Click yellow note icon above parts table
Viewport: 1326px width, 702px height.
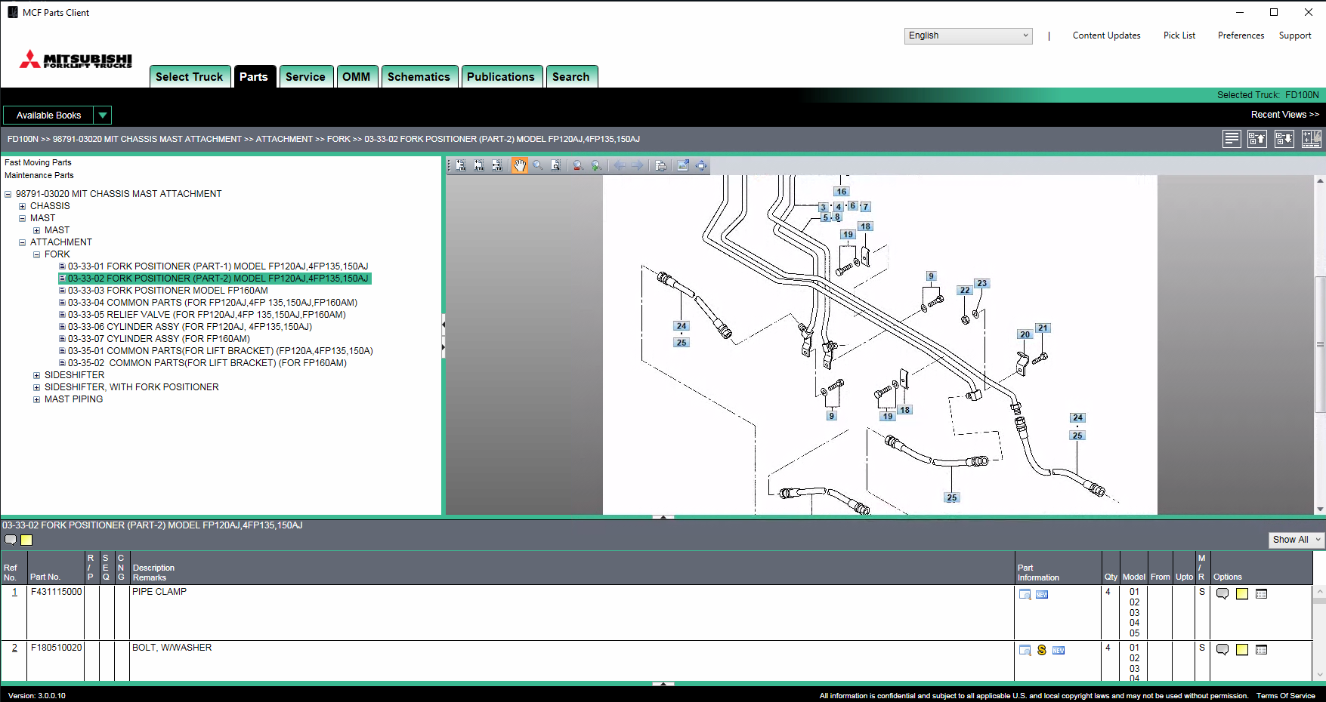click(x=26, y=540)
